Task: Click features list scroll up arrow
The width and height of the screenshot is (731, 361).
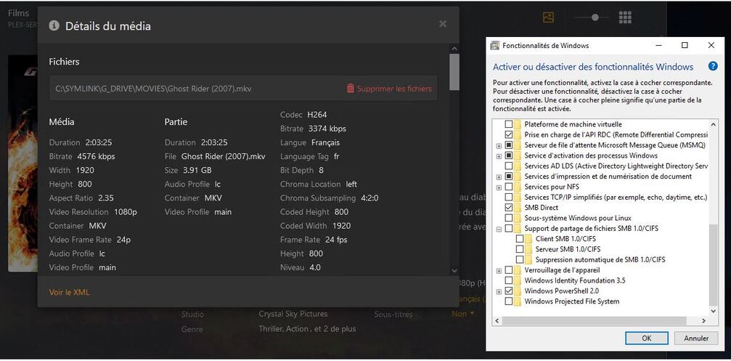Action: pos(714,124)
